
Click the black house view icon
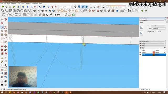[47, 15]
